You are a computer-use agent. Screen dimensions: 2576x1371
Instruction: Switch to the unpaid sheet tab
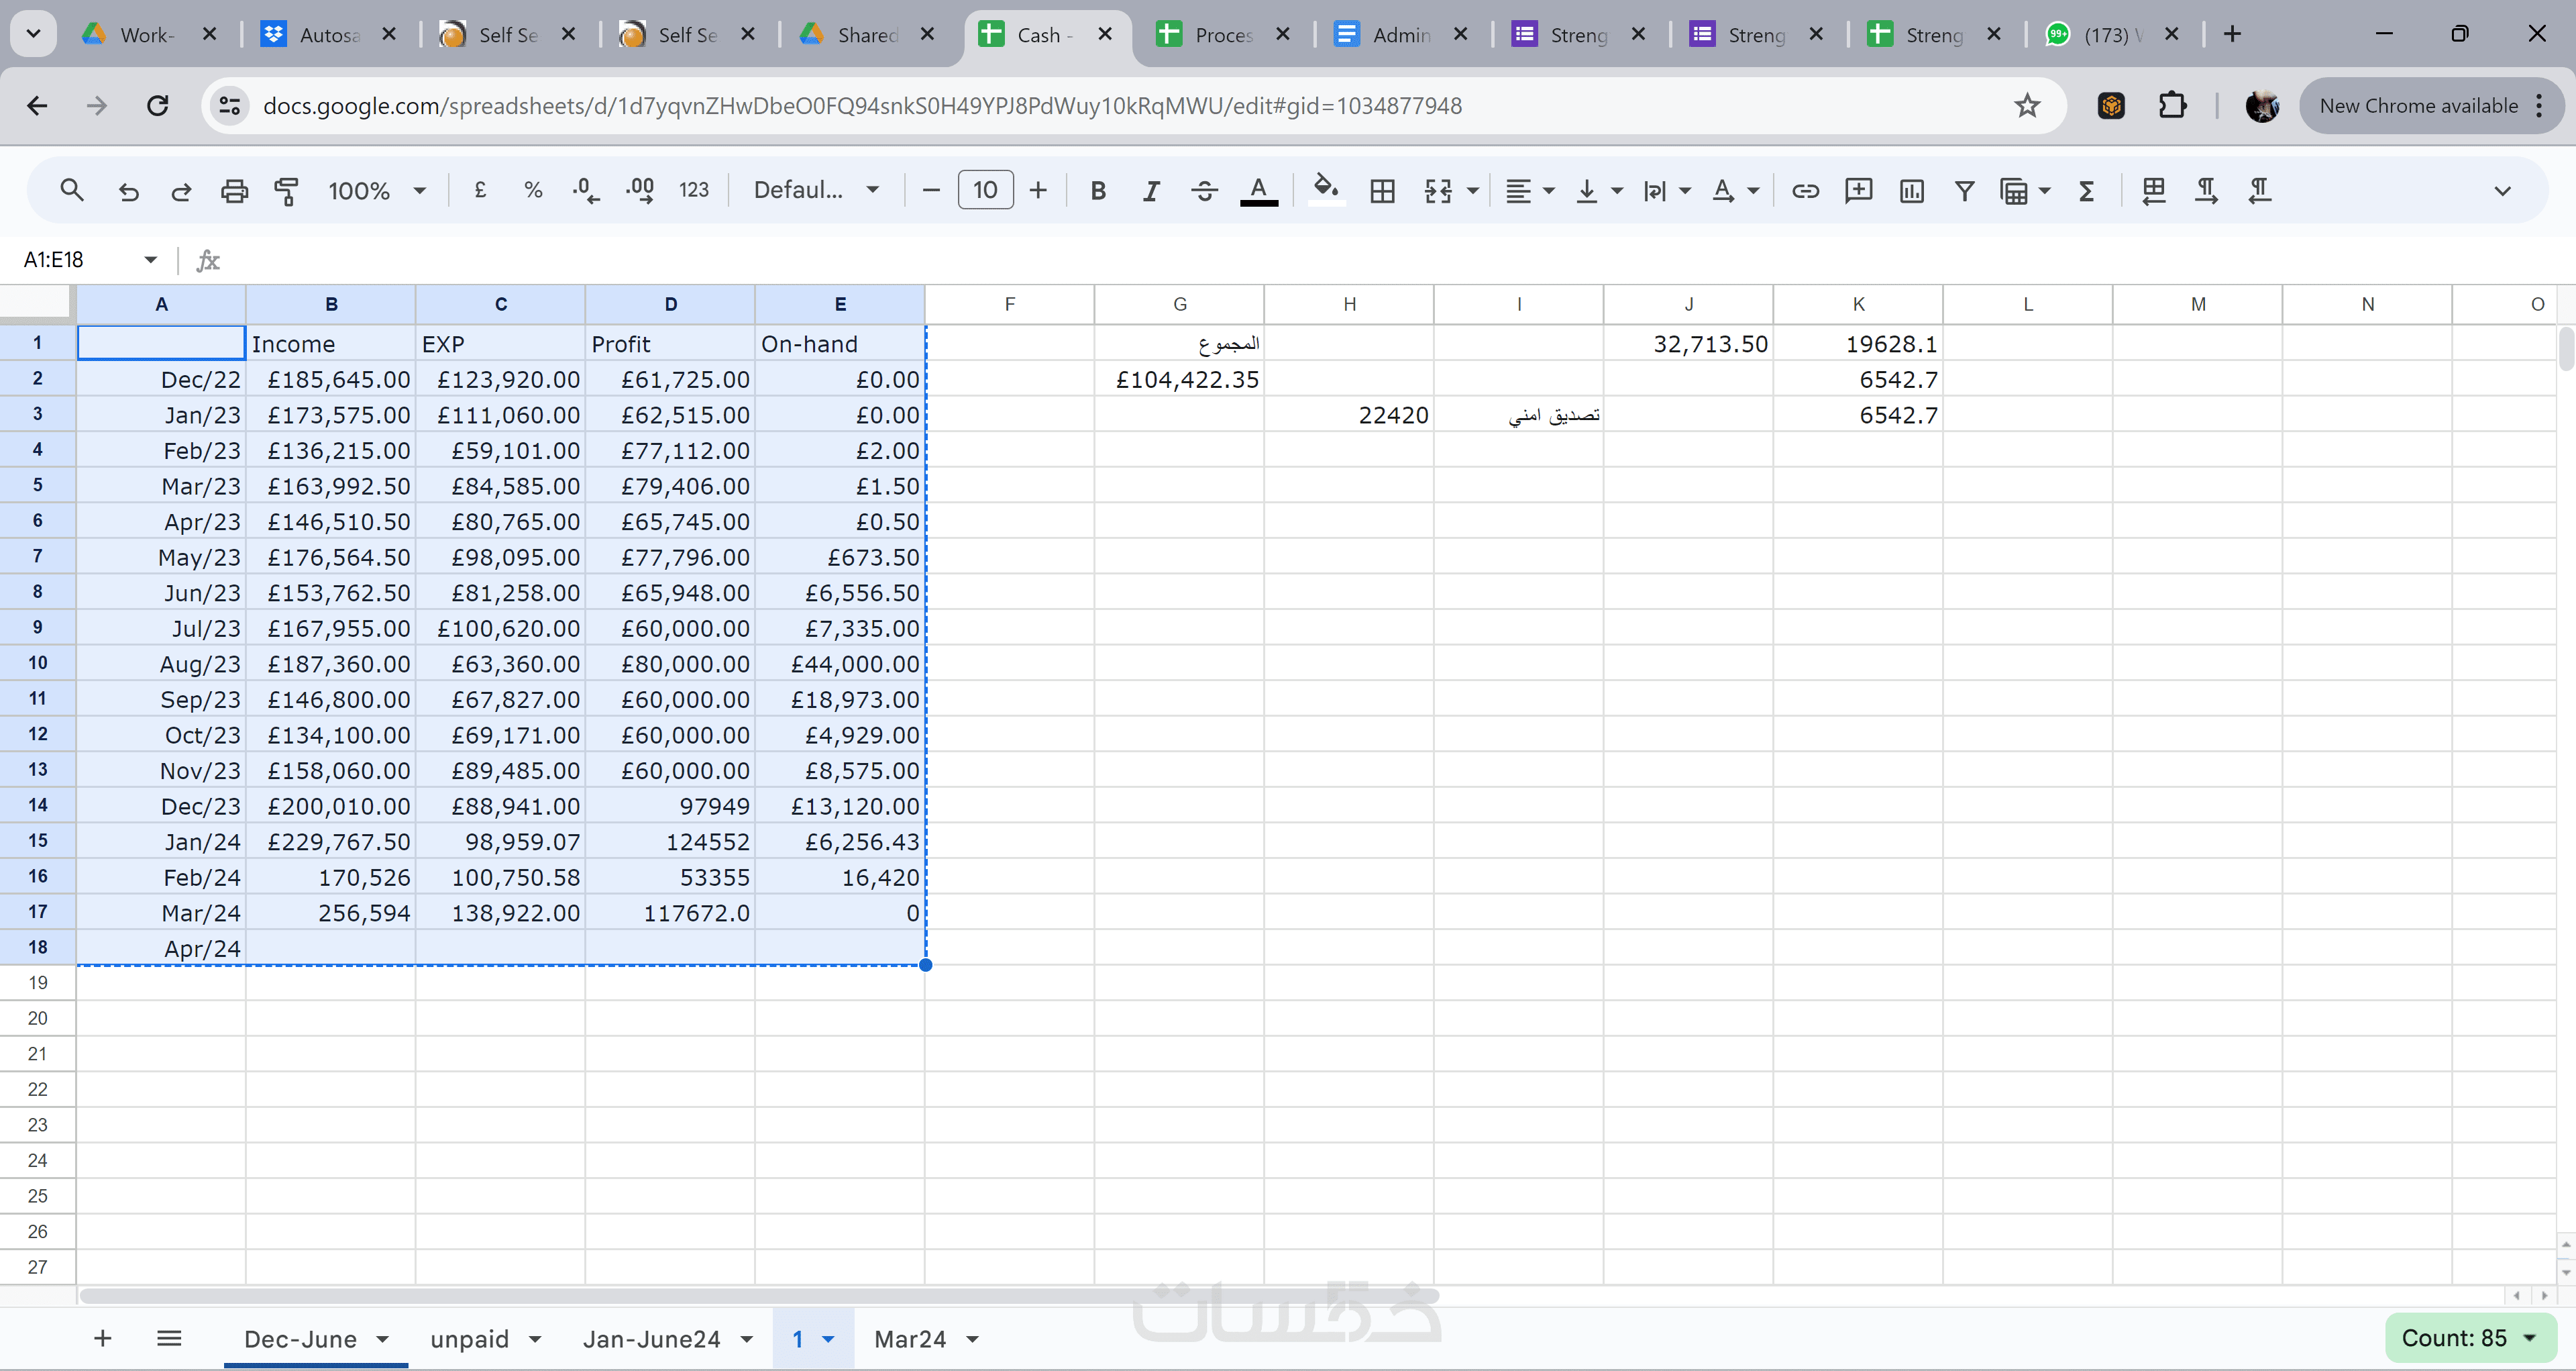coord(469,1339)
